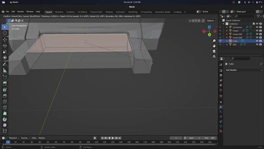Toggle X mirror axis in header
The image size is (264, 149).
click(193, 21)
